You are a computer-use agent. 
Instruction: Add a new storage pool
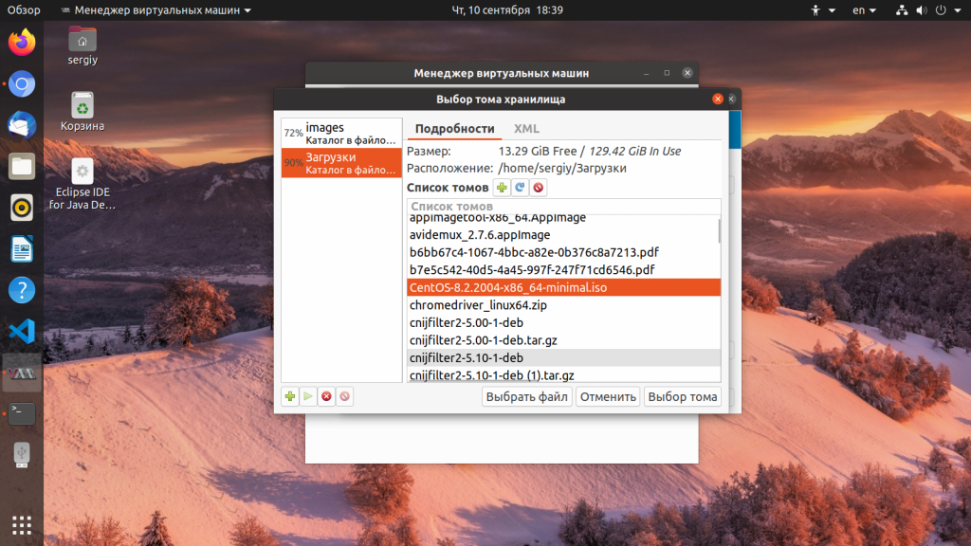(290, 396)
